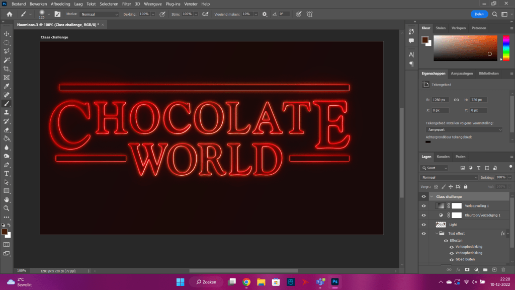Image resolution: width=515 pixels, height=290 pixels.
Task: Choose the Hand tool
Action: [x=7, y=199]
